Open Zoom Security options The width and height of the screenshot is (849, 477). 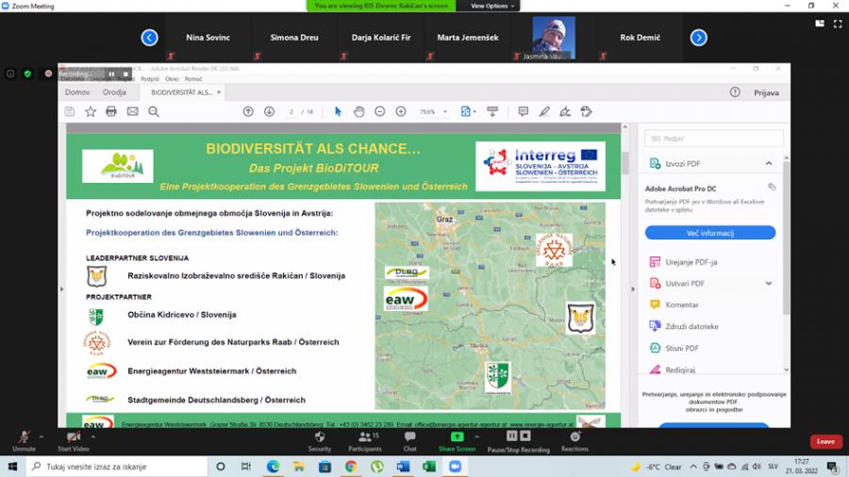(x=320, y=441)
